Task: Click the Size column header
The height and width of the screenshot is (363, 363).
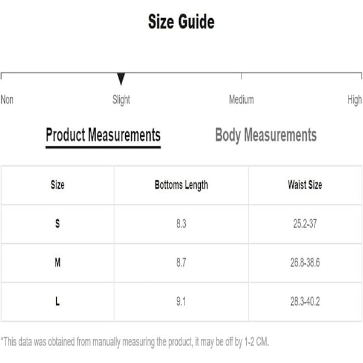Action: point(57,185)
